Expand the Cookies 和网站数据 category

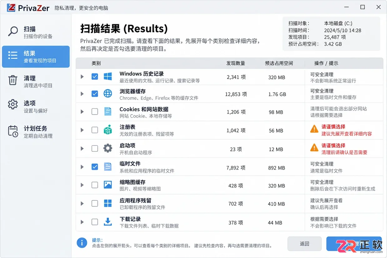pyautogui.click(x=82, y=112)
